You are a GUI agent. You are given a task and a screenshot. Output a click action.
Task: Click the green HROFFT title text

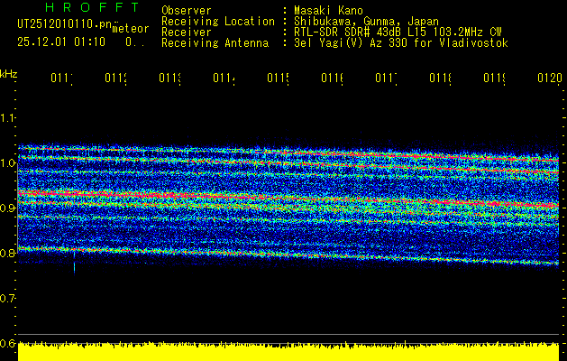92,7
